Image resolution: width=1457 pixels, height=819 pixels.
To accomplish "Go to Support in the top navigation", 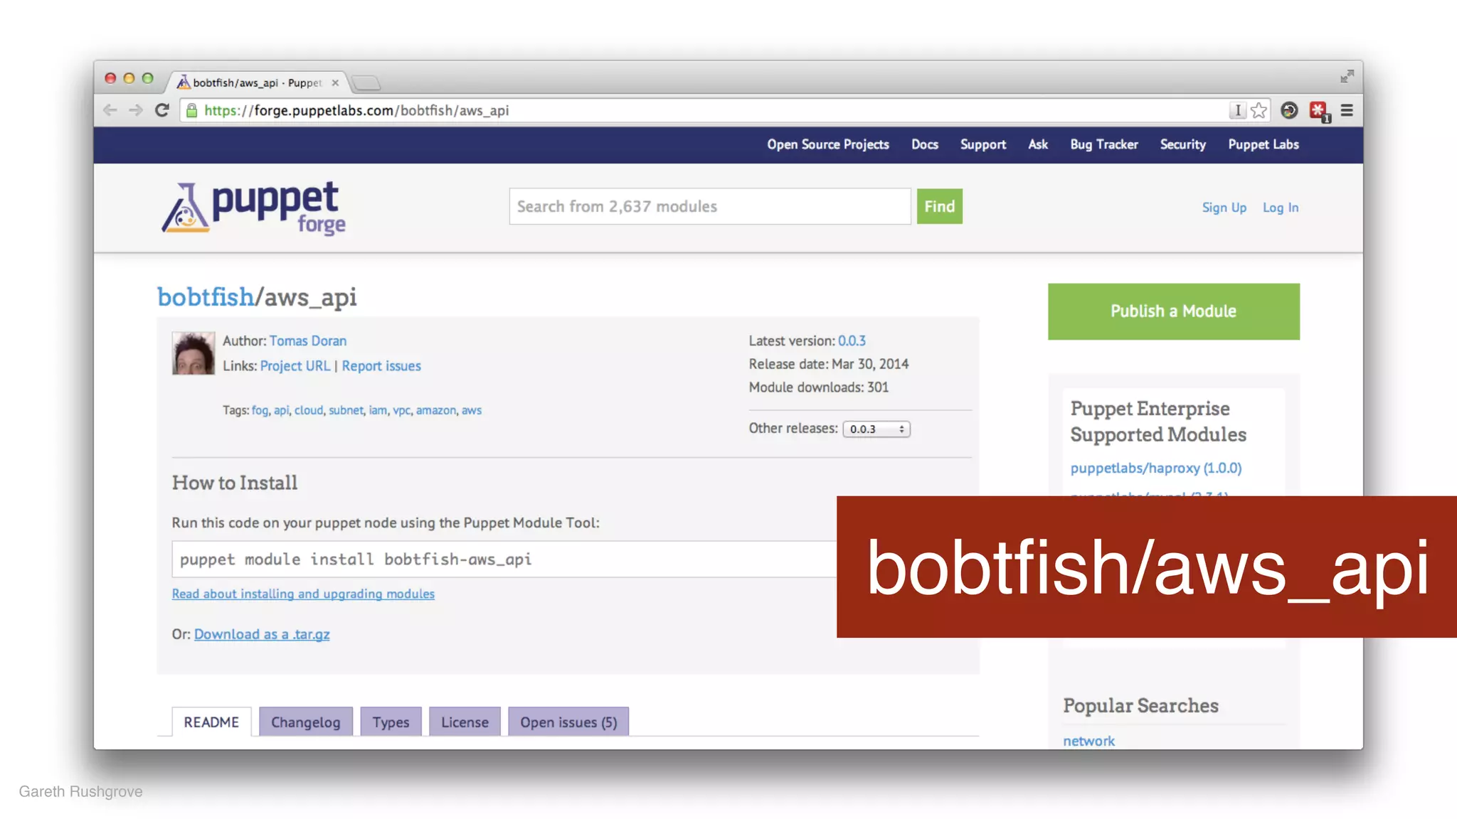I will (x=983, y=144).
